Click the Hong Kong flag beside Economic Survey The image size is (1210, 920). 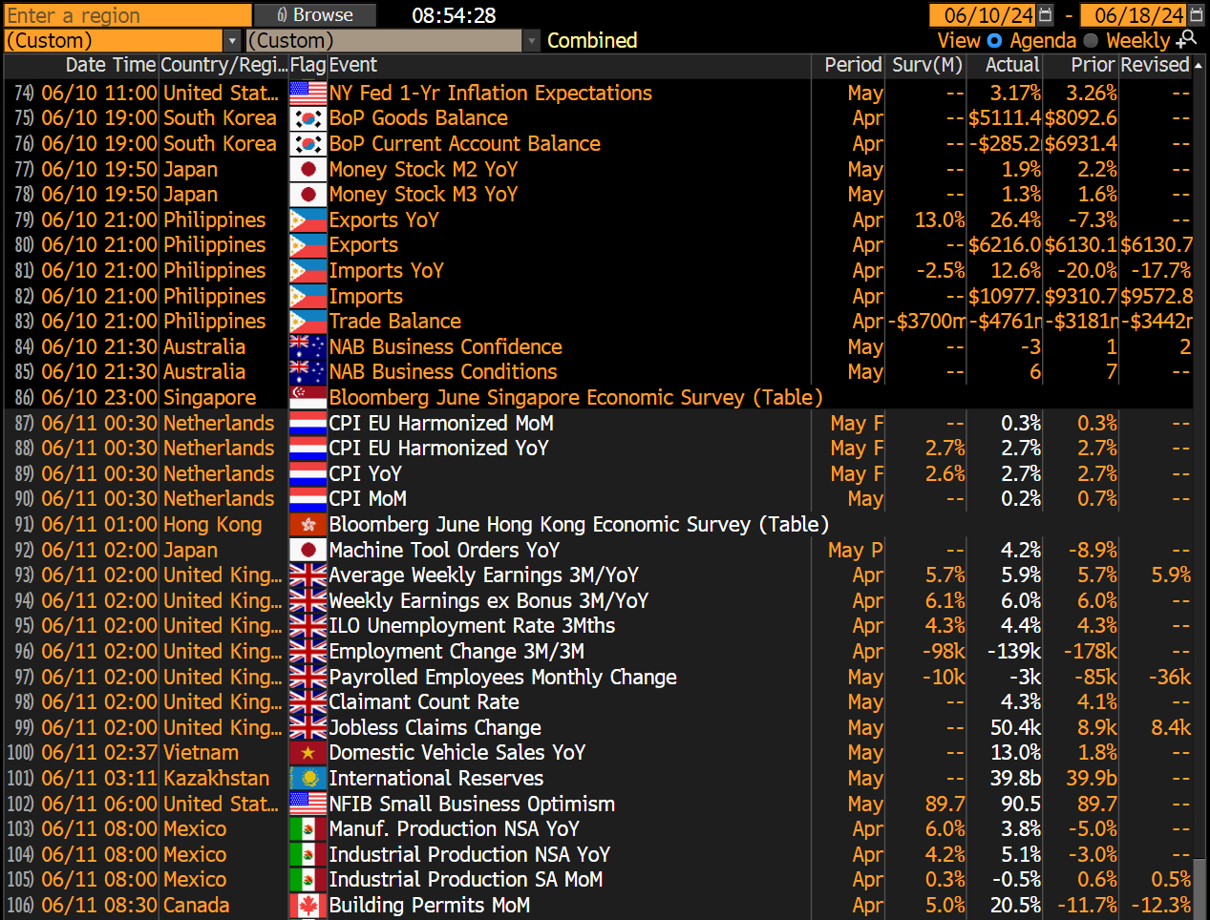click(x=308, y=524)
